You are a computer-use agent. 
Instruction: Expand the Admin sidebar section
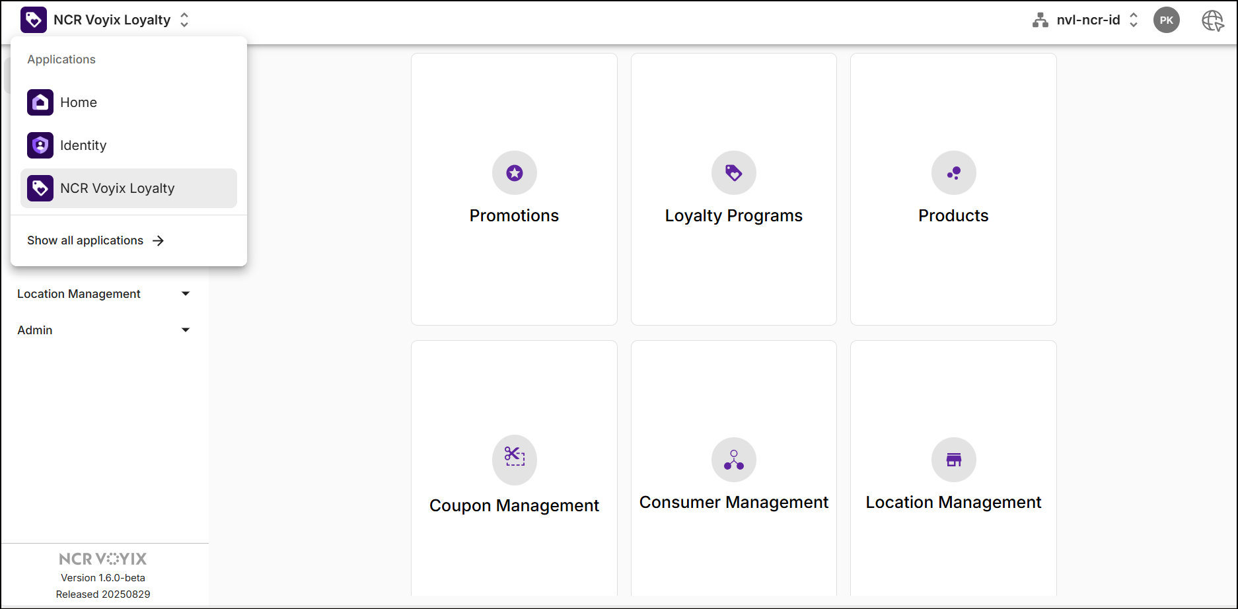click(x=186, y=330)
